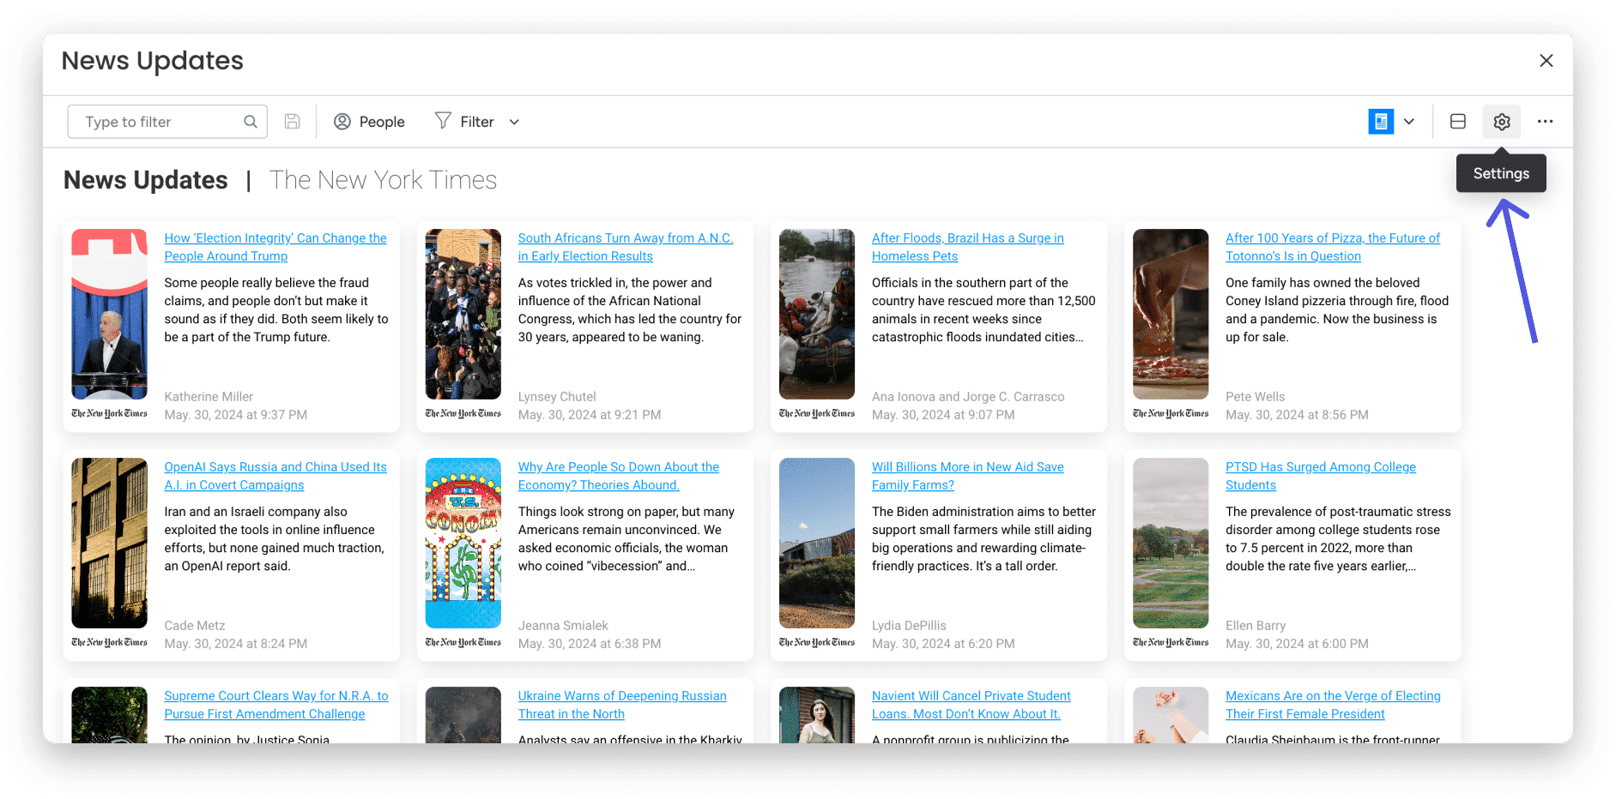This screenshot has width=1616, height=799.
Task: Open 'OpenAI Says Russia and China Used Its A.I.' link
Action: [x=275, y=476]
